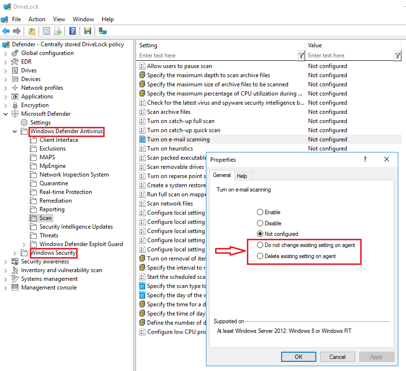Expand the Windows Security node
The height and width of the screenshot is (371, 406).
point(15,253)
